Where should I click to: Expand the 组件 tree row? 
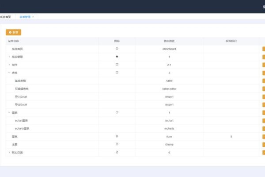[9, 65]
